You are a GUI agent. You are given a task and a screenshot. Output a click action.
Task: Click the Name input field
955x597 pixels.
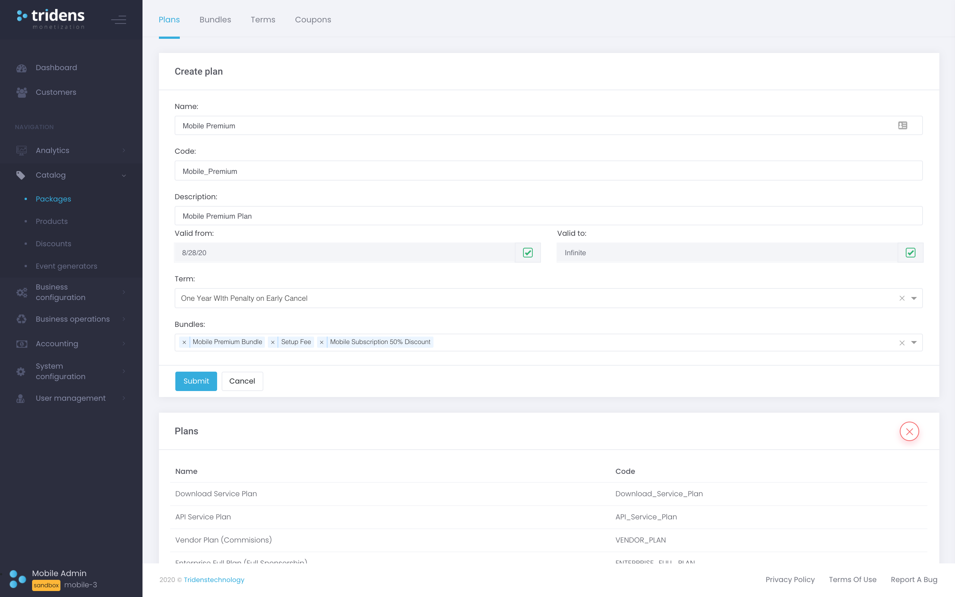click(548, 126)
